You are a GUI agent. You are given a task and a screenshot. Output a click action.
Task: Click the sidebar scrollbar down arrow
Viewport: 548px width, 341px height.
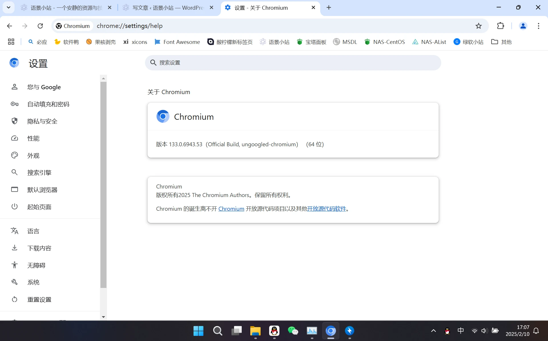[103, 317]
